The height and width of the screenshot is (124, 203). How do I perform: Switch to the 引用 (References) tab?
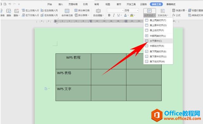point(85,4)
